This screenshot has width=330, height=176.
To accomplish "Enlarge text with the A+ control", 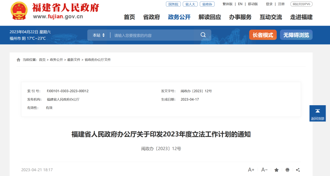I will (x=251, y=170).
